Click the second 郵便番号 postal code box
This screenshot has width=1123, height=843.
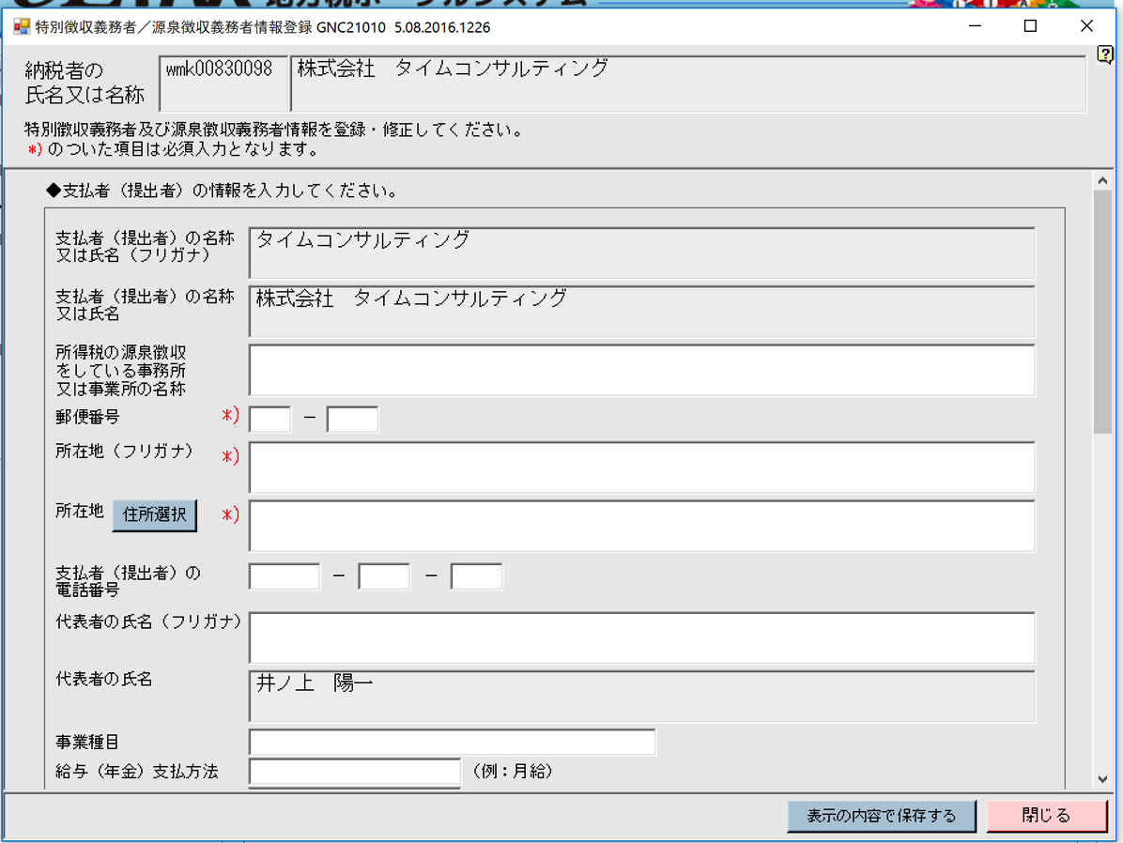[x=352, y=419]
